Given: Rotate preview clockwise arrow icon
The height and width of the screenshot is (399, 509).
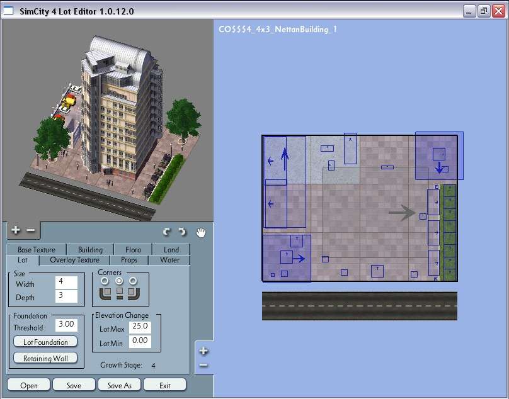Looking at the screenshot, I should pyautogui.click(x=183, y=232).
